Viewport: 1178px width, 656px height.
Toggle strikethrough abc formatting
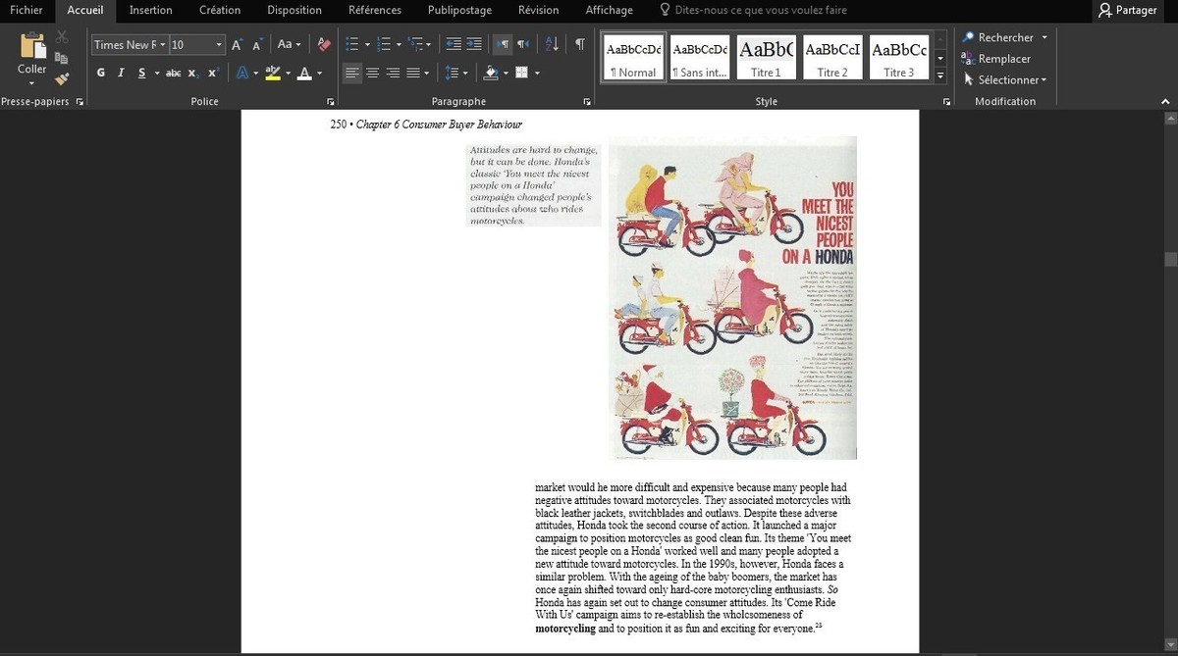coord(173,74)
